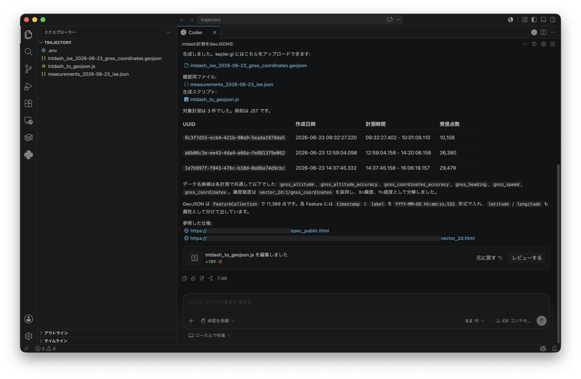The image size is (581, 379).
Task: Open intdash_ise geojson file in explorer
Action: point(105,58)
